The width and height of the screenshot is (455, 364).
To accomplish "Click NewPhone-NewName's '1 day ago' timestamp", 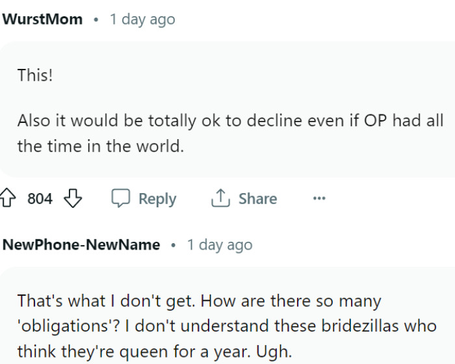I will click(x=220, y=245).
